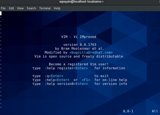The width and height of the screenshot is (160, 115).
Task: Click 'Vim is open source and freely distributable'
Action: coord(79,56)
